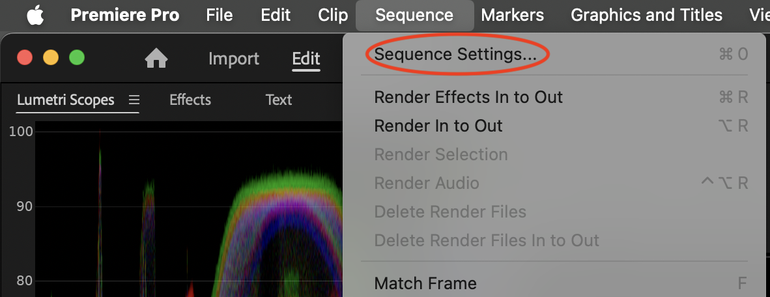Viewport: 770px width, 297px height.
Task: Switch to the Edit workspace tab
Action: coord(306,59)
